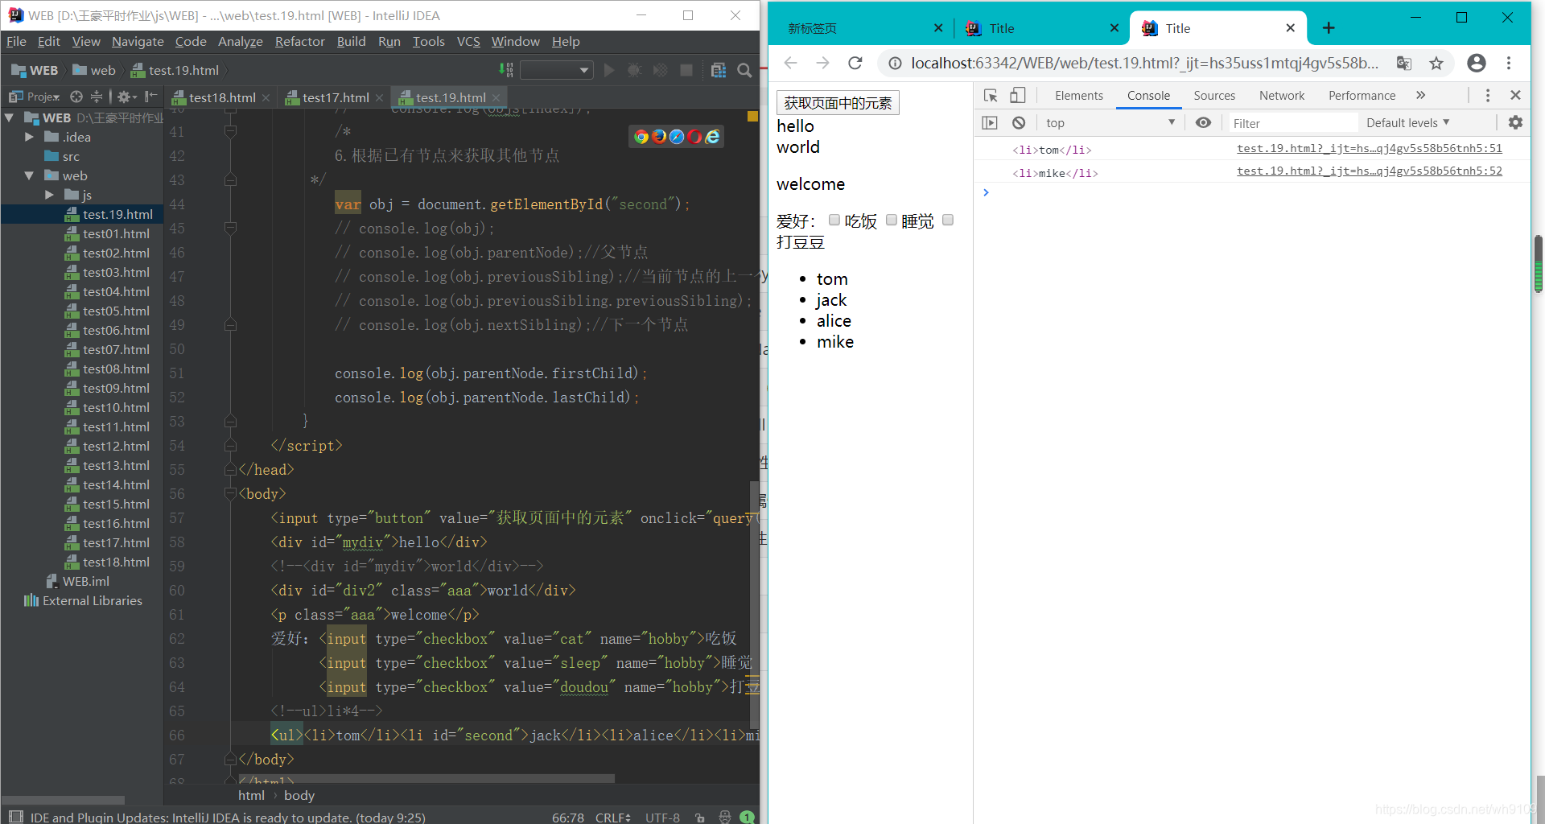
Task: Click the Run with Coverage icon
Action: 660,70
